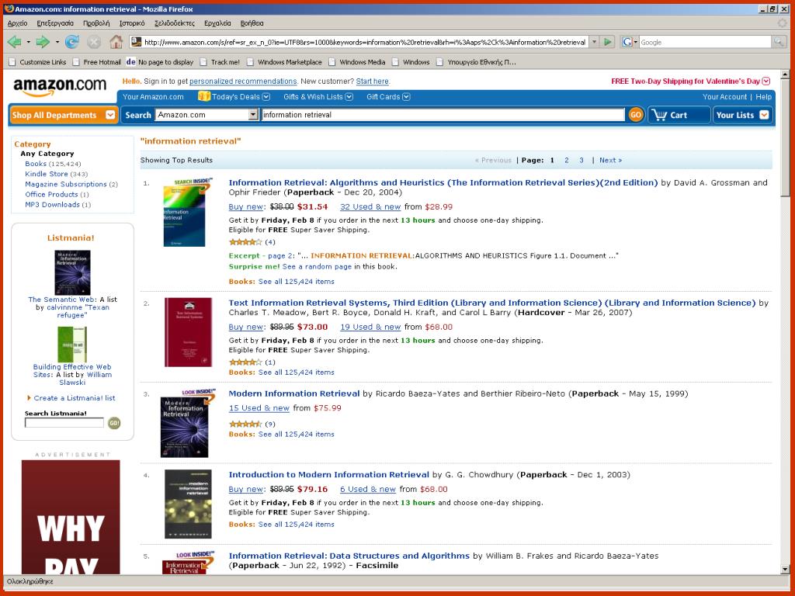The image size is (795, 596).
Task: Click the WHY PAY advertisement banner
Action: pyautogui.click(x=71, y=517)
